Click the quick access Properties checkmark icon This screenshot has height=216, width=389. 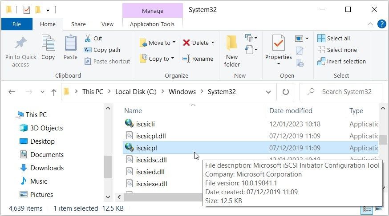click(x=27, y=10)
